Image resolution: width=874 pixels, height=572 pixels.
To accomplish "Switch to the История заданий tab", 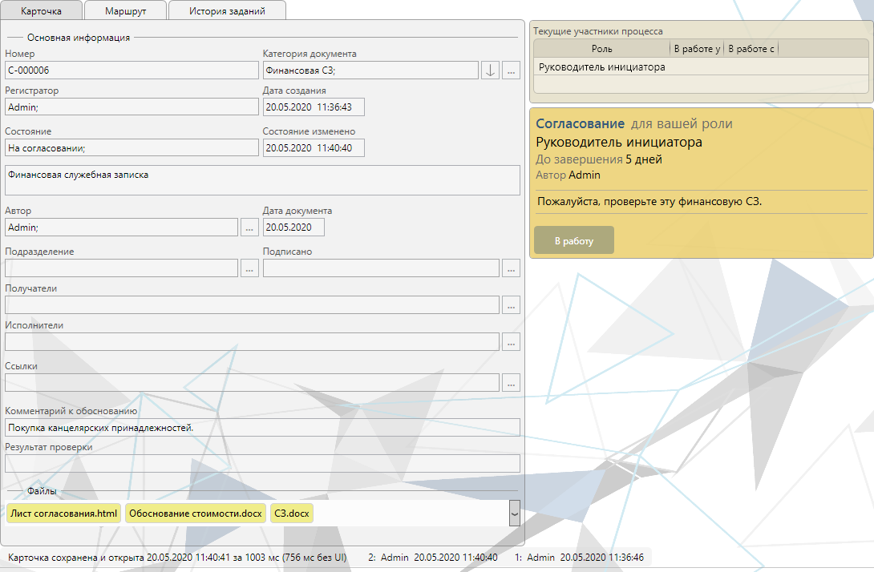I will (227, 10).
